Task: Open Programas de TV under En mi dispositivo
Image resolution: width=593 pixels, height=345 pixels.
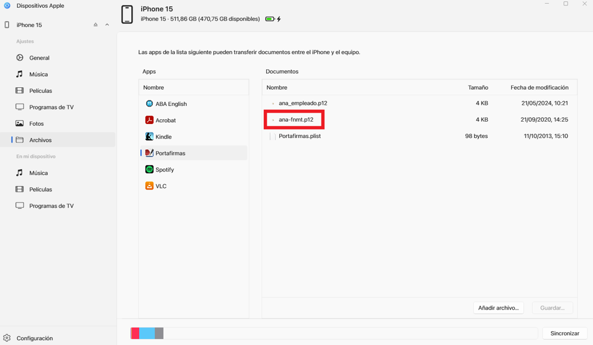Action: (57, 206)
